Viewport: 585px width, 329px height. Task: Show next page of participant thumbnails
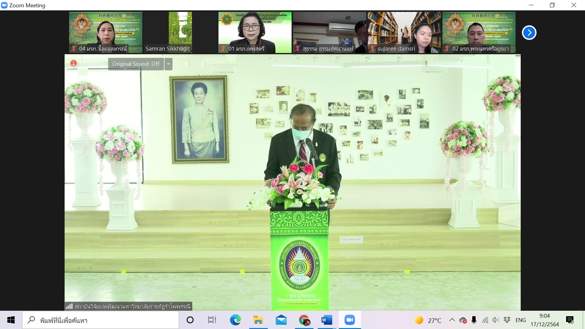pyautogui.click(x=529, y=33)
